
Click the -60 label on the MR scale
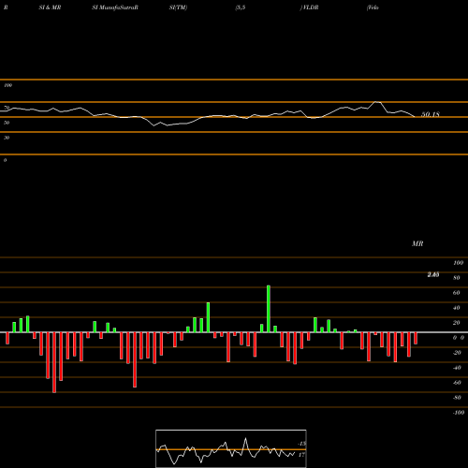(457, 383)
